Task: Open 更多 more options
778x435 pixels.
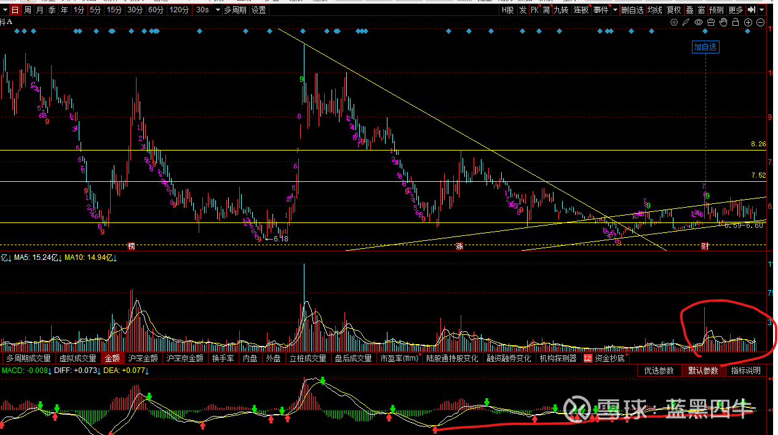Action: (736, 10)
